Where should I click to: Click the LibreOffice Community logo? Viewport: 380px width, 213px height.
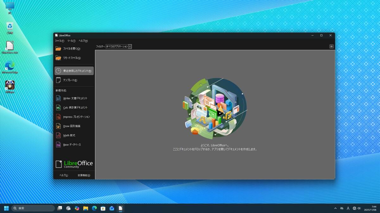point(74,164)
